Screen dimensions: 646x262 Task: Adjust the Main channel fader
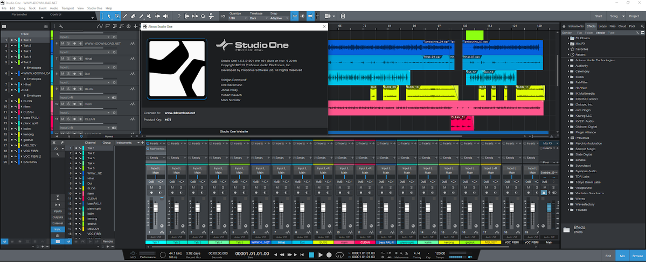pyautogui.click(x=549, y=207)
